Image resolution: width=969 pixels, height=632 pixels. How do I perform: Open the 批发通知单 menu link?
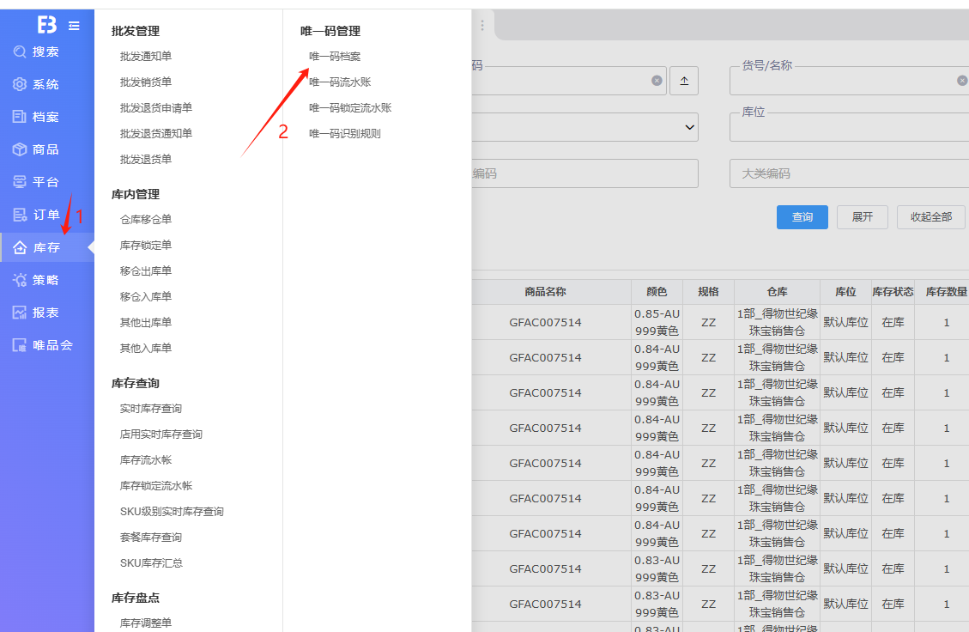click(146, 57)
